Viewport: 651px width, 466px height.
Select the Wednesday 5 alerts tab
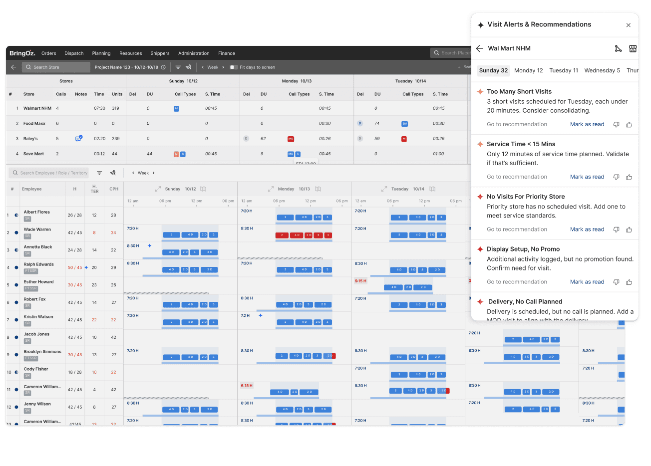click(x=602, y=70)
